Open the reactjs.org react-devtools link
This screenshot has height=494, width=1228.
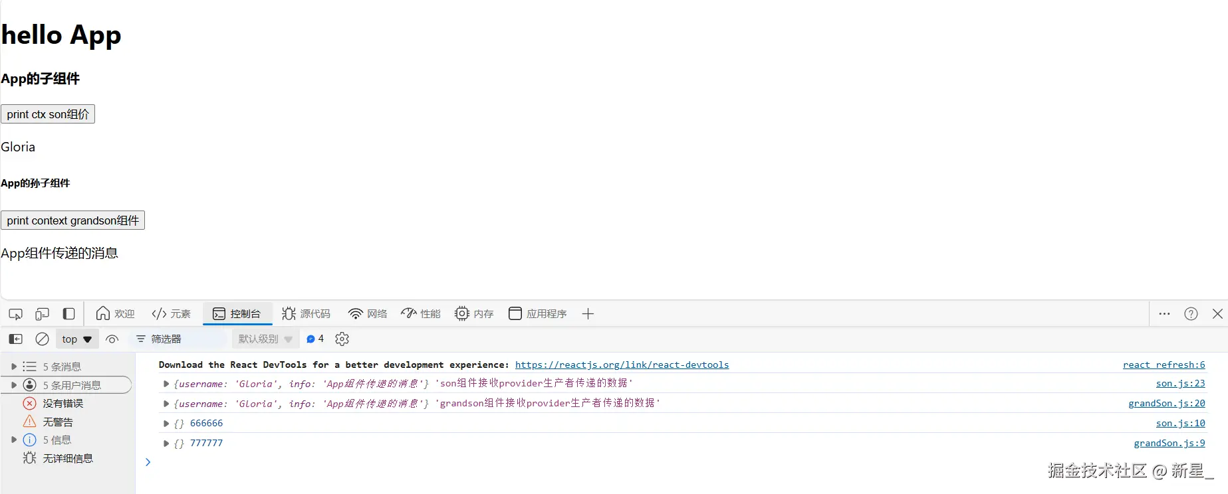[622, 365]
